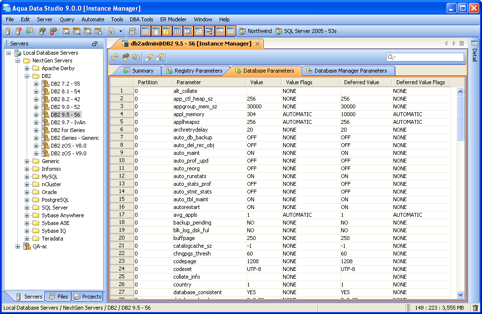The image size is (482, 314).
Task: Switch to the Projects bottom tab
Action: tap(87, 297)
